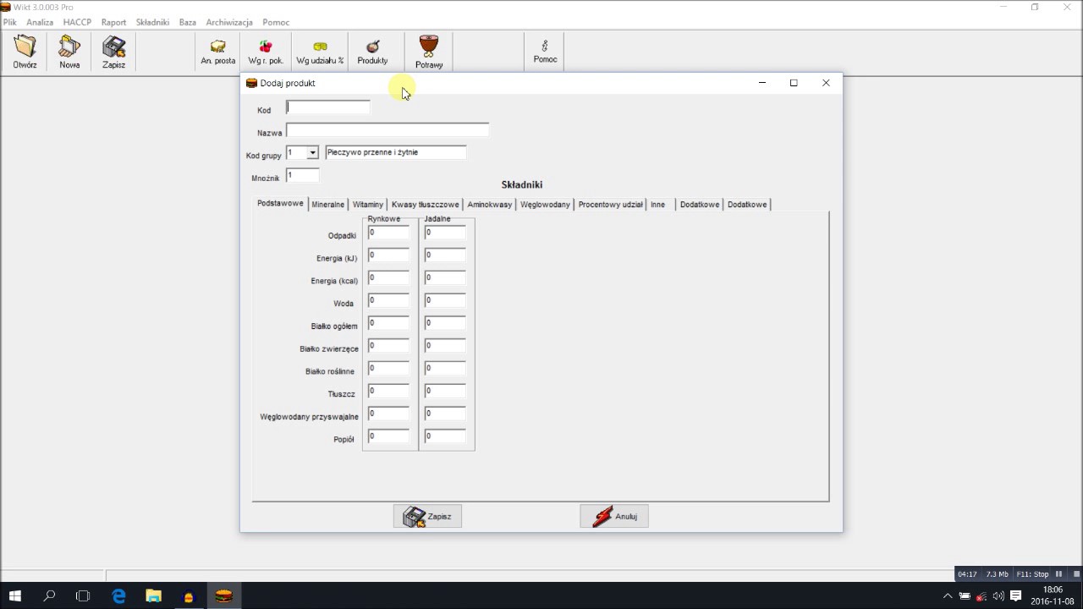Open File Explorer from the taskbar

coord(153,595)
